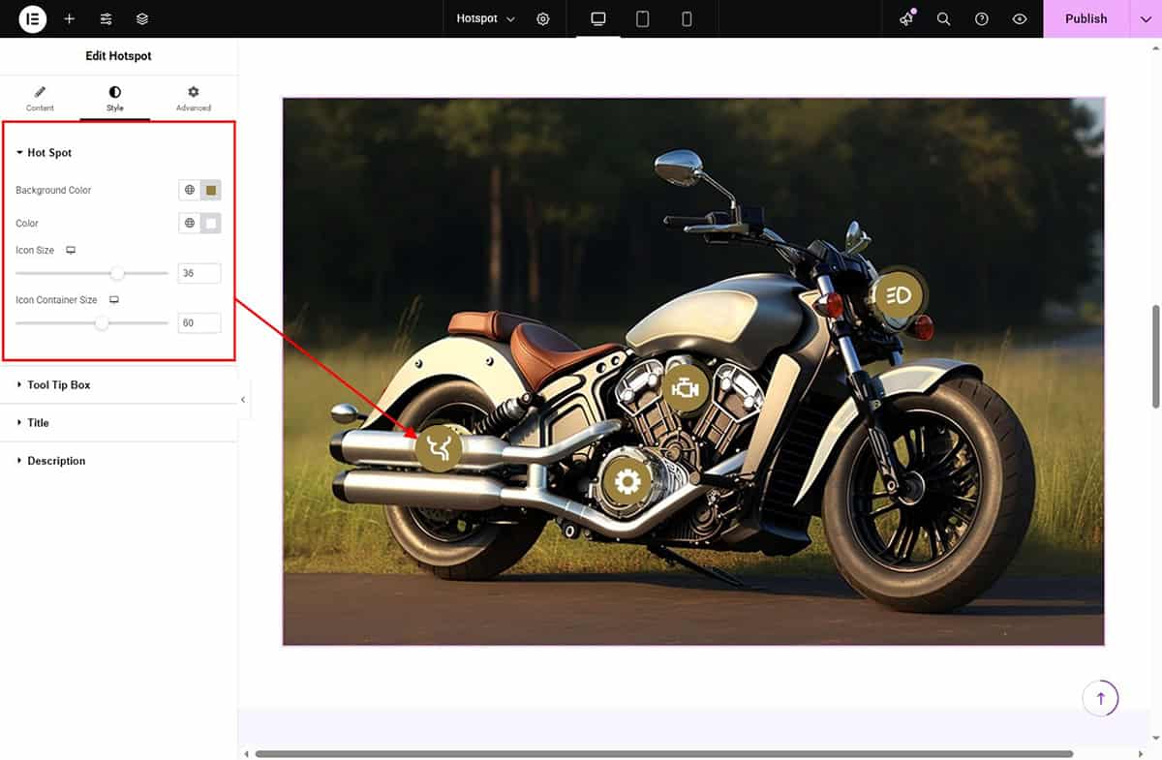Click the horizontal canvas scrollbar
The width and height of the screenshot is (1162, 760).
pyautogui.click(x=664, y=753)
